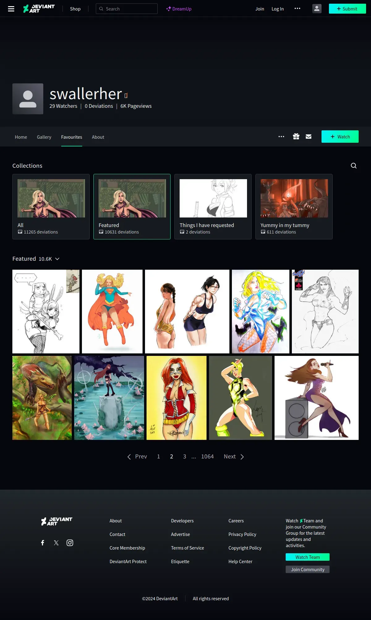The image size is (371, 620).
Task: Open Terms of Service link
Action: (188, 548)
